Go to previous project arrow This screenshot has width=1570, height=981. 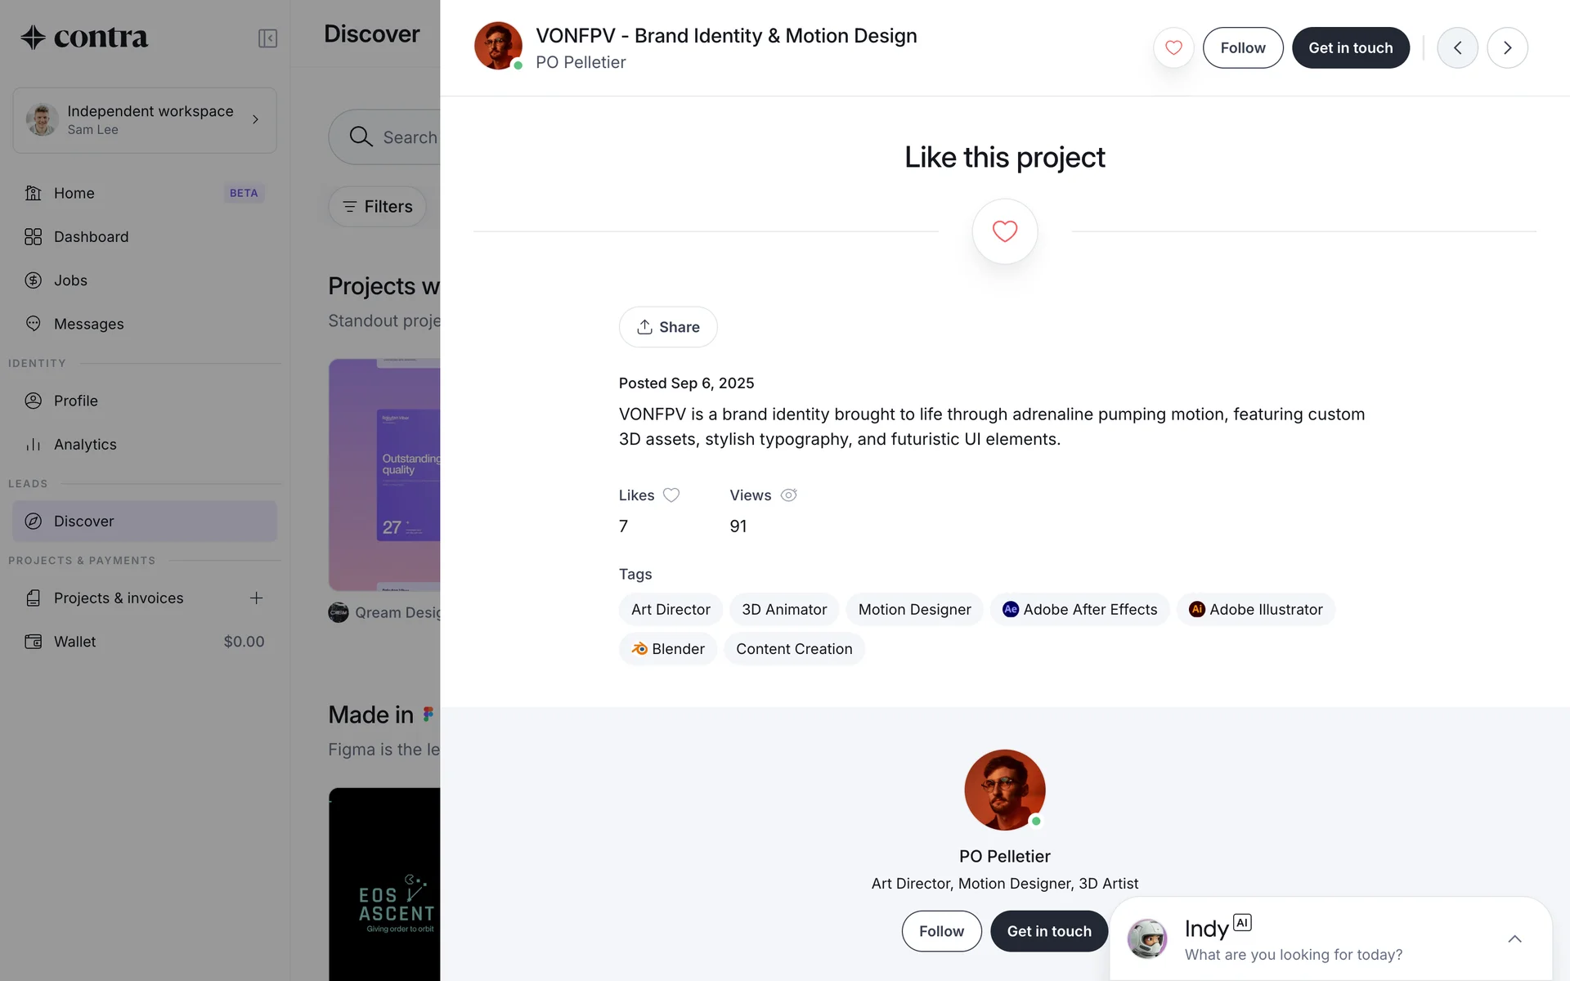pos(1457,47)
